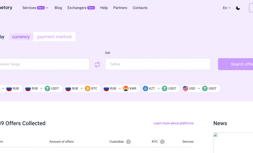Viewport: 253px width, 153px height.
Task: Go to the Help page
Action: pos(104,8)
